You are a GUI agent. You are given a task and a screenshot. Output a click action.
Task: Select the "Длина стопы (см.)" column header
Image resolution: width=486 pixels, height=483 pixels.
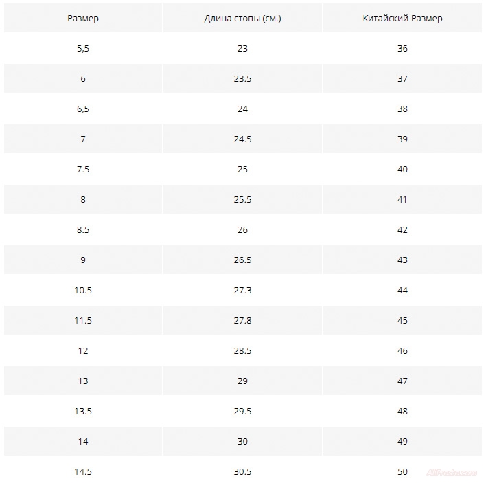coord(242,19)
